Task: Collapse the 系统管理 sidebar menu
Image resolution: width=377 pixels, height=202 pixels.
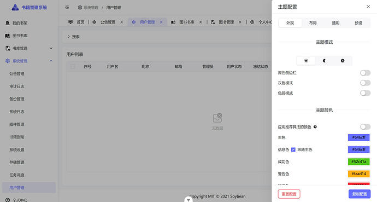Action: click(29, 61)
